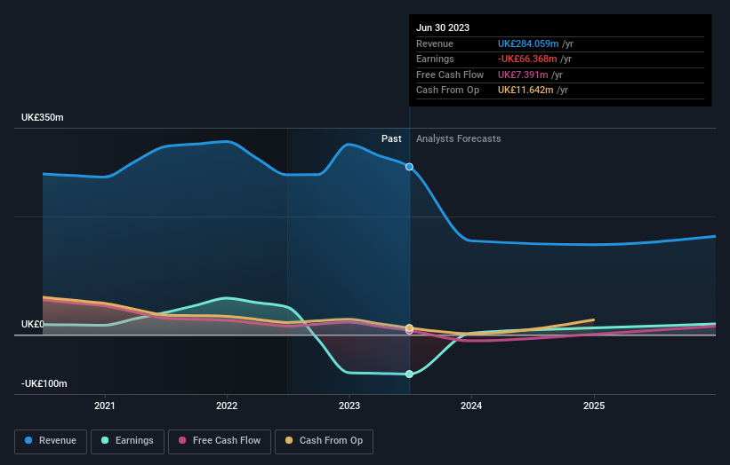Click the UK£0 y-axis label

coord(33,324)
